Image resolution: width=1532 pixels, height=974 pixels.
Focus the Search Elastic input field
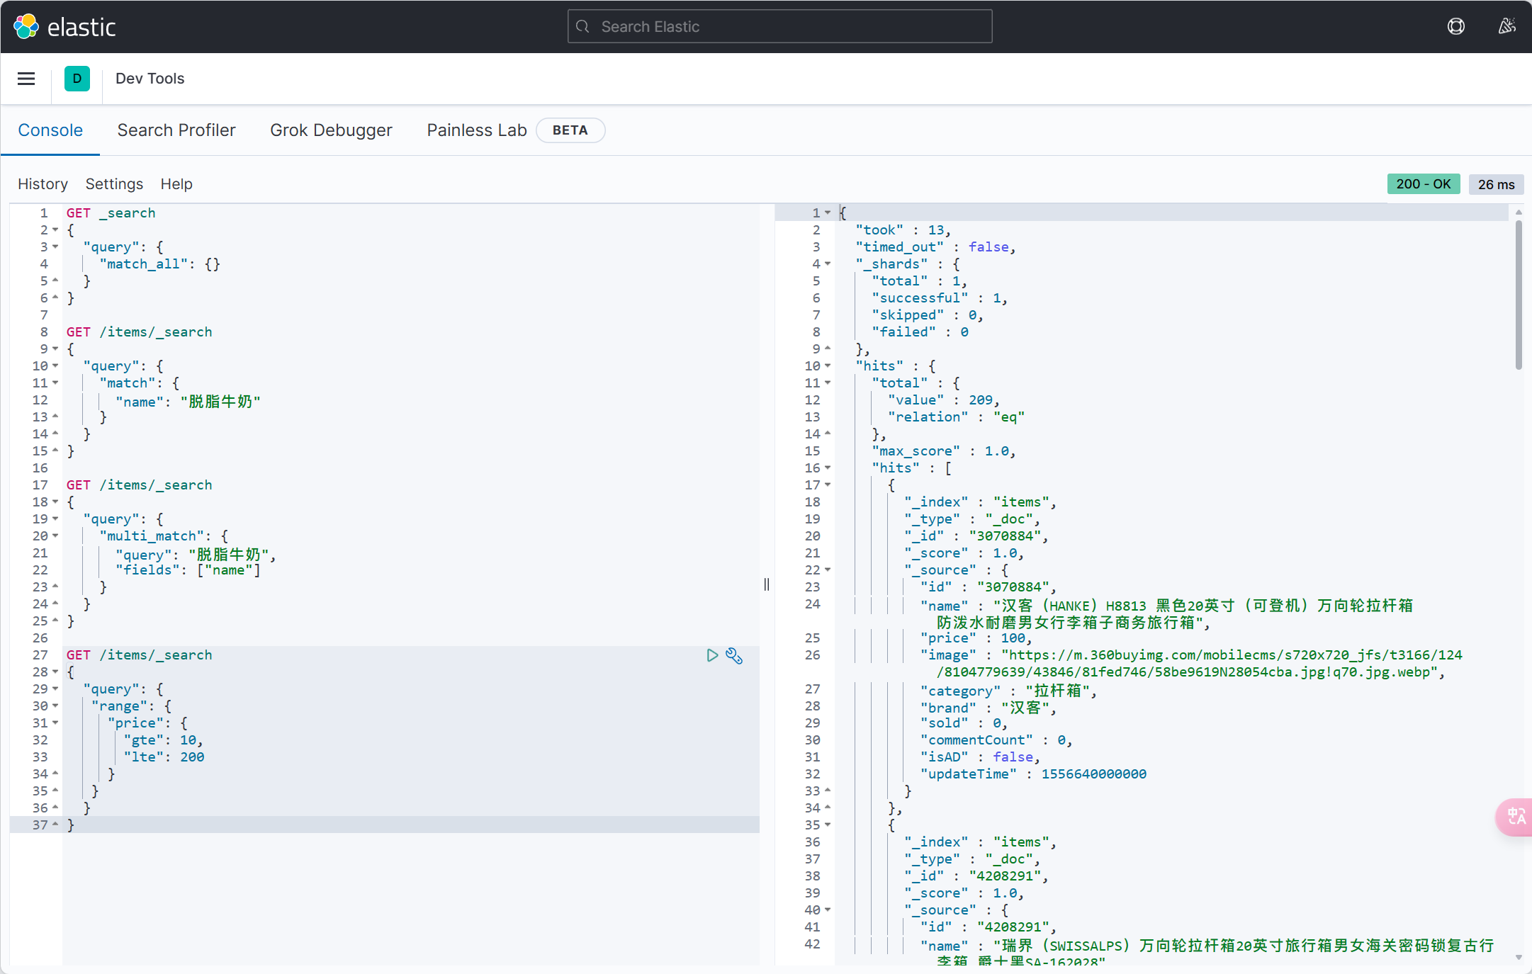coord(779,27)
